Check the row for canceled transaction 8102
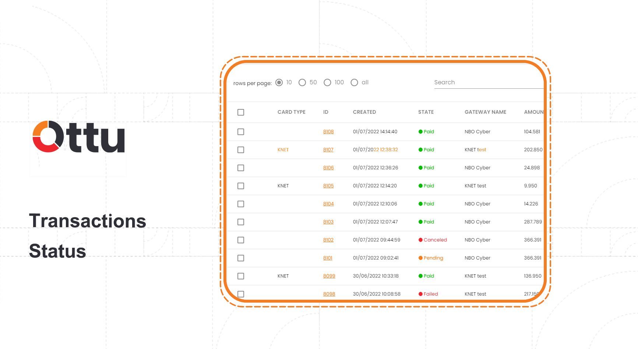The width and height of the screenshot is (638, 349). pos(241,240)
